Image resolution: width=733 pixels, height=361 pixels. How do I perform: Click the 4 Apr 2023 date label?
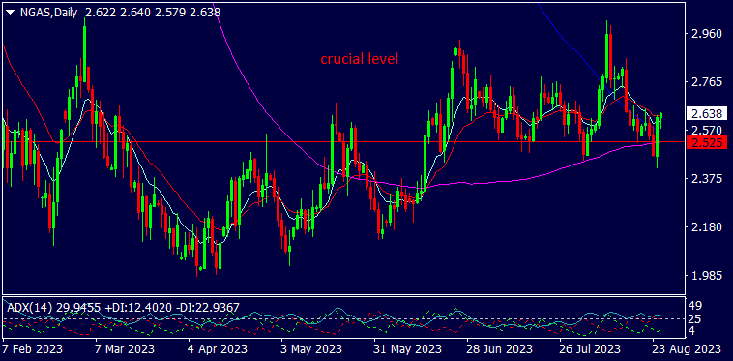pos(219,348)
